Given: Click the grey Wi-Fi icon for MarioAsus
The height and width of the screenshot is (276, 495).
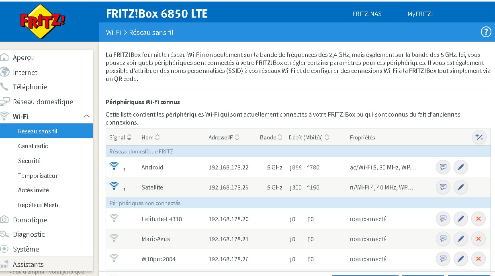Looking at the screenshot, I should (114, 238).
